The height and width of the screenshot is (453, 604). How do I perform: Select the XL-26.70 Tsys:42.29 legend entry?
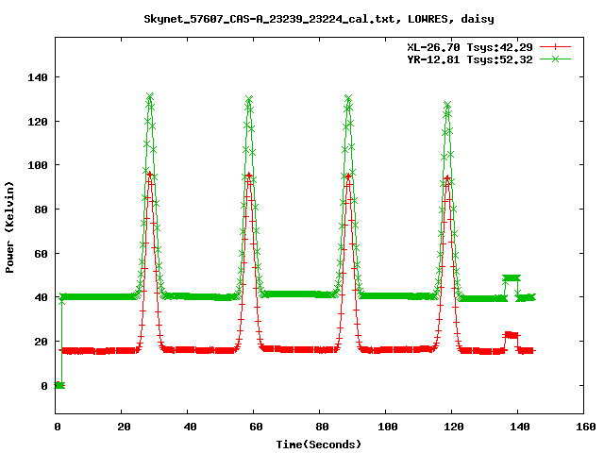click(470, 47)
